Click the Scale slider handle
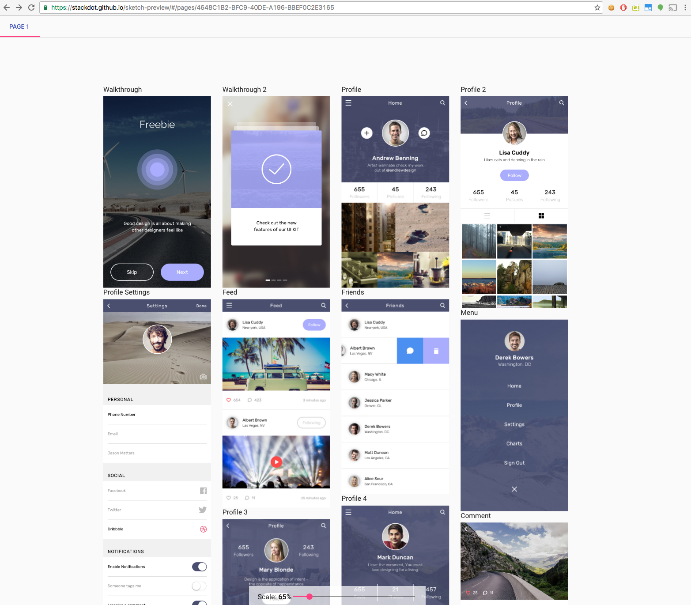This screenshot has width=691, height=605. pos(310,597)
